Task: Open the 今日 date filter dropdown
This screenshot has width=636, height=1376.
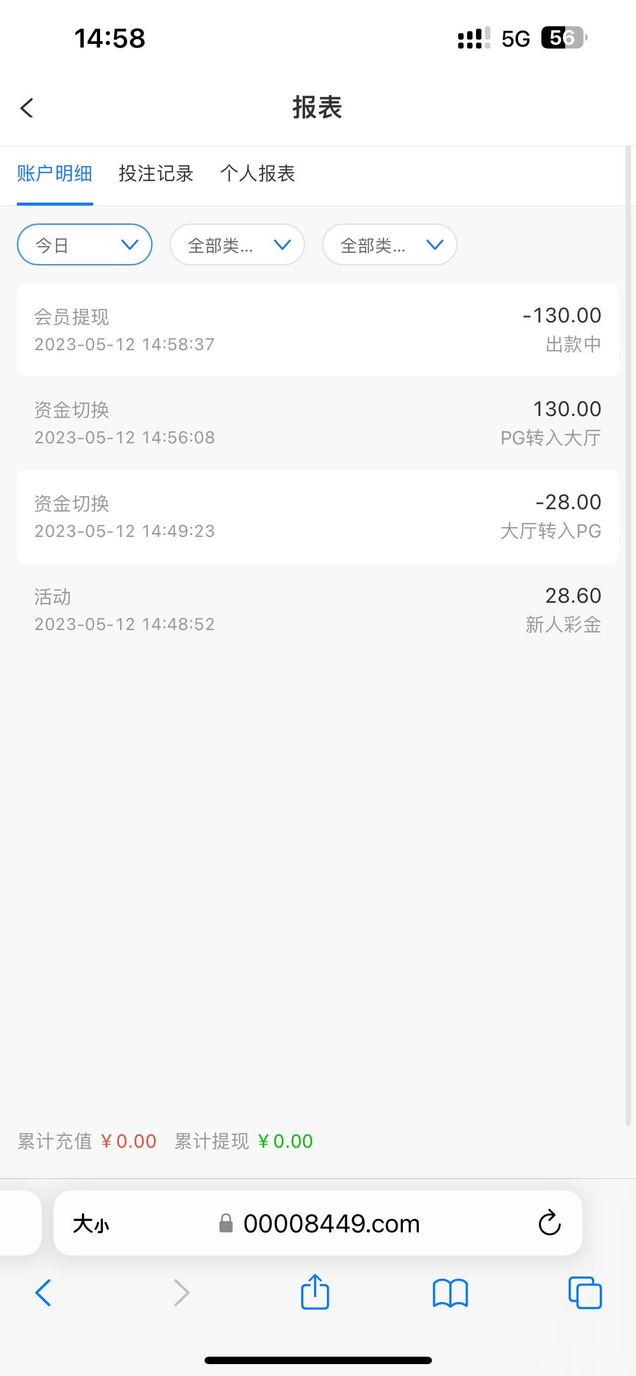Action: pyautogui.click(x=84, y=245)
